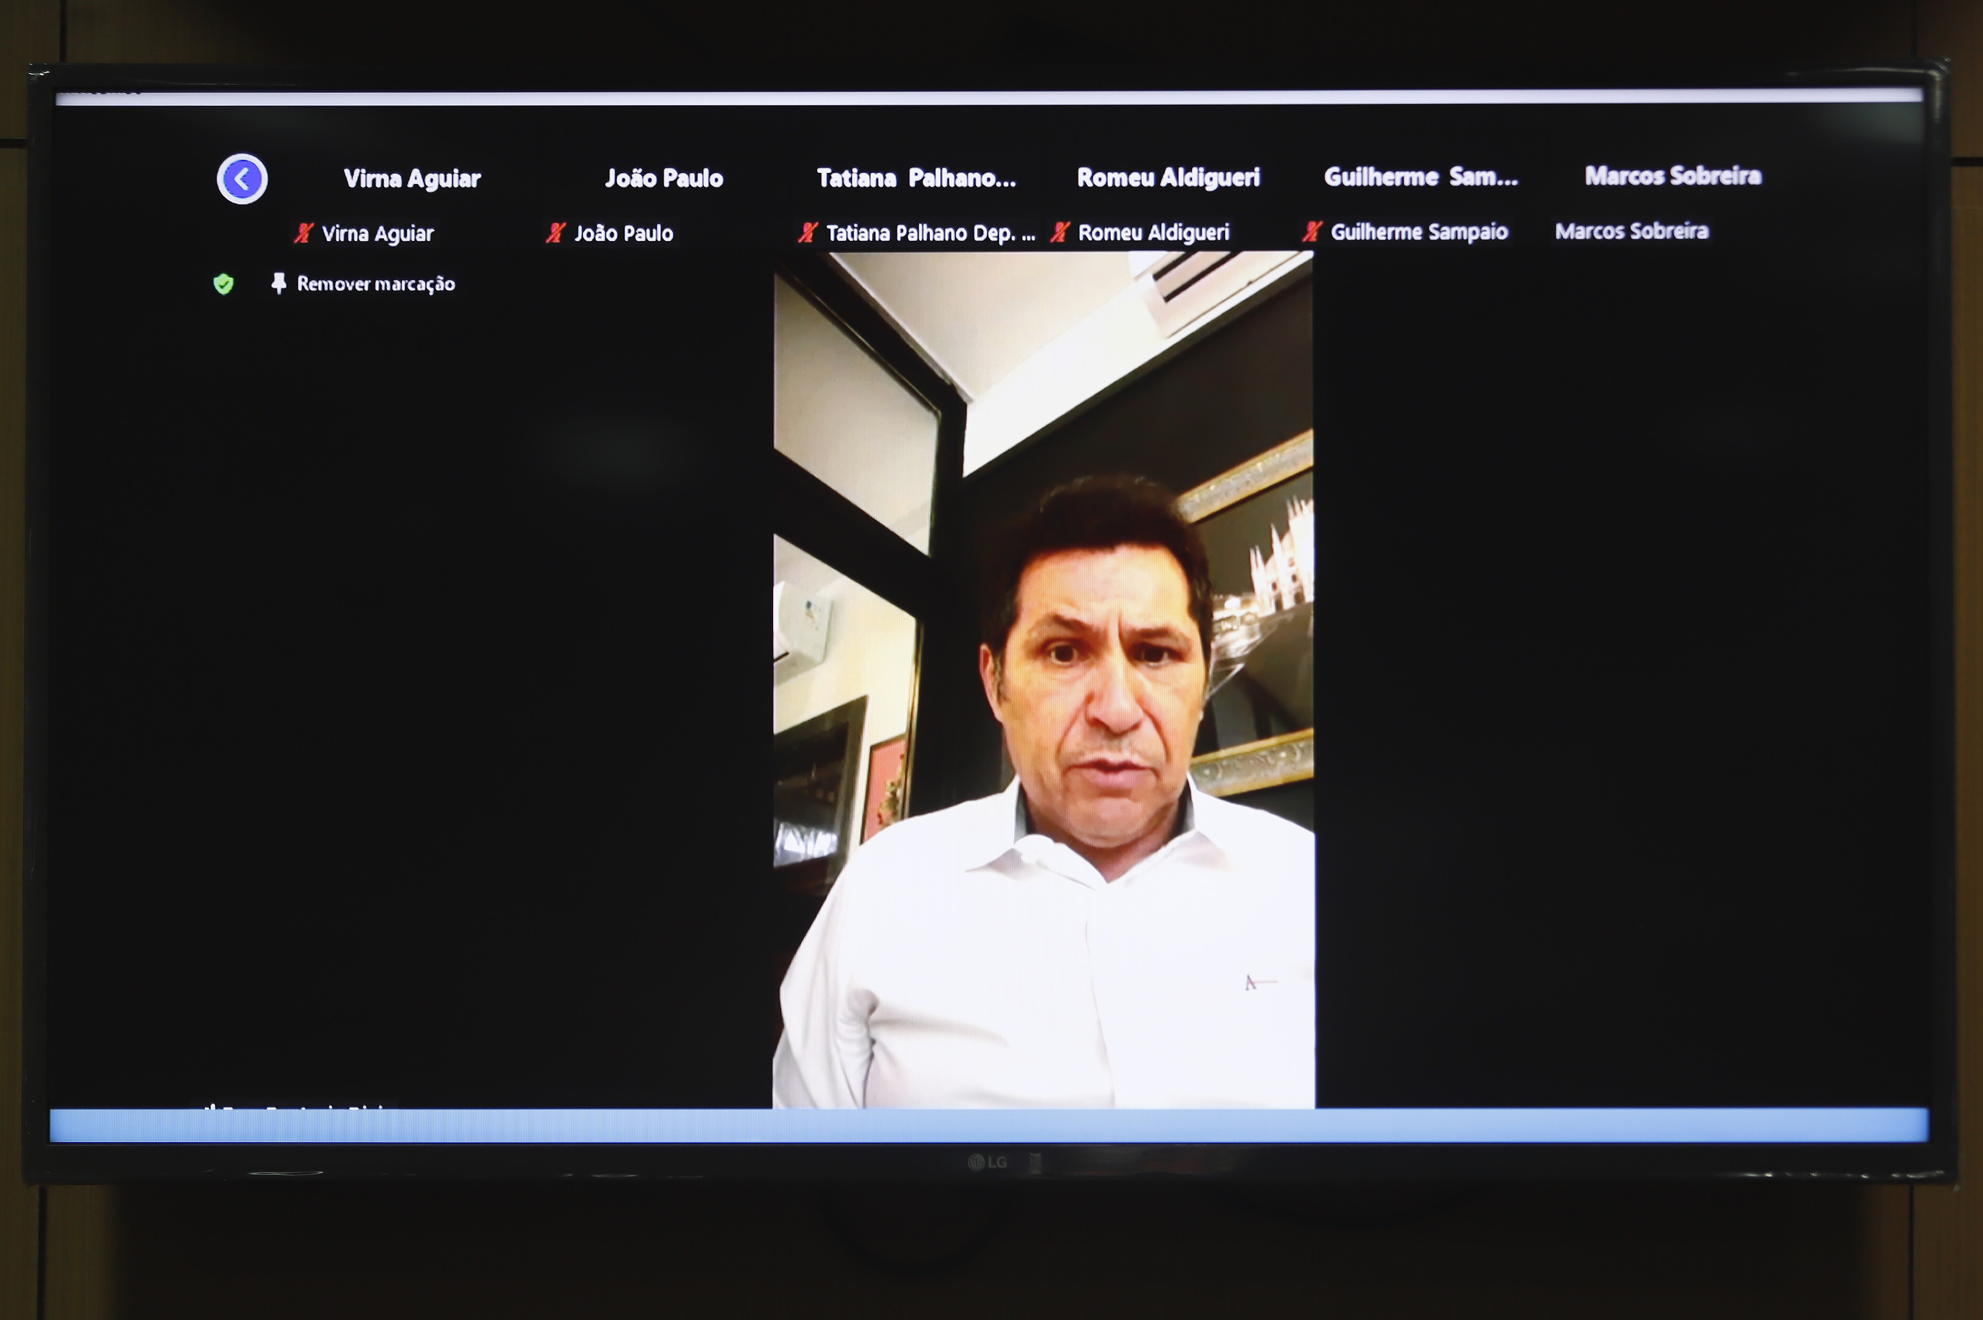
Task: Click Romeu Aldigueri's muted microphone icon
Action: point(1061,231)
